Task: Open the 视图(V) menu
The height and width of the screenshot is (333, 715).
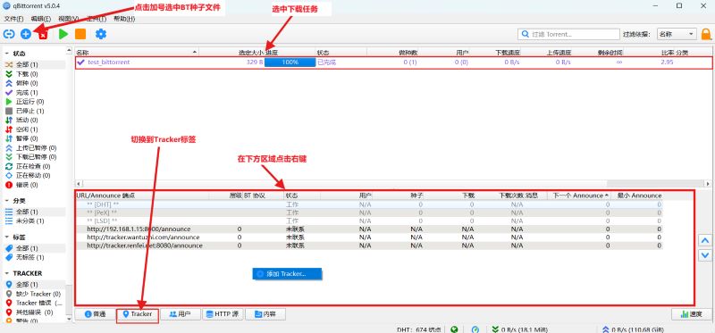Action: tap(69, 19)
